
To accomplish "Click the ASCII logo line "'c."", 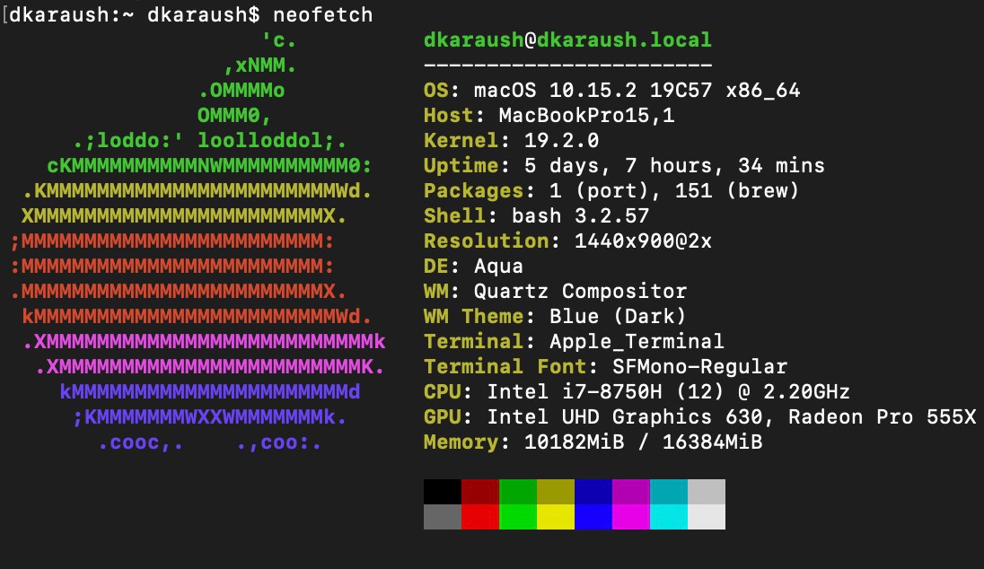I will (278, 40).
